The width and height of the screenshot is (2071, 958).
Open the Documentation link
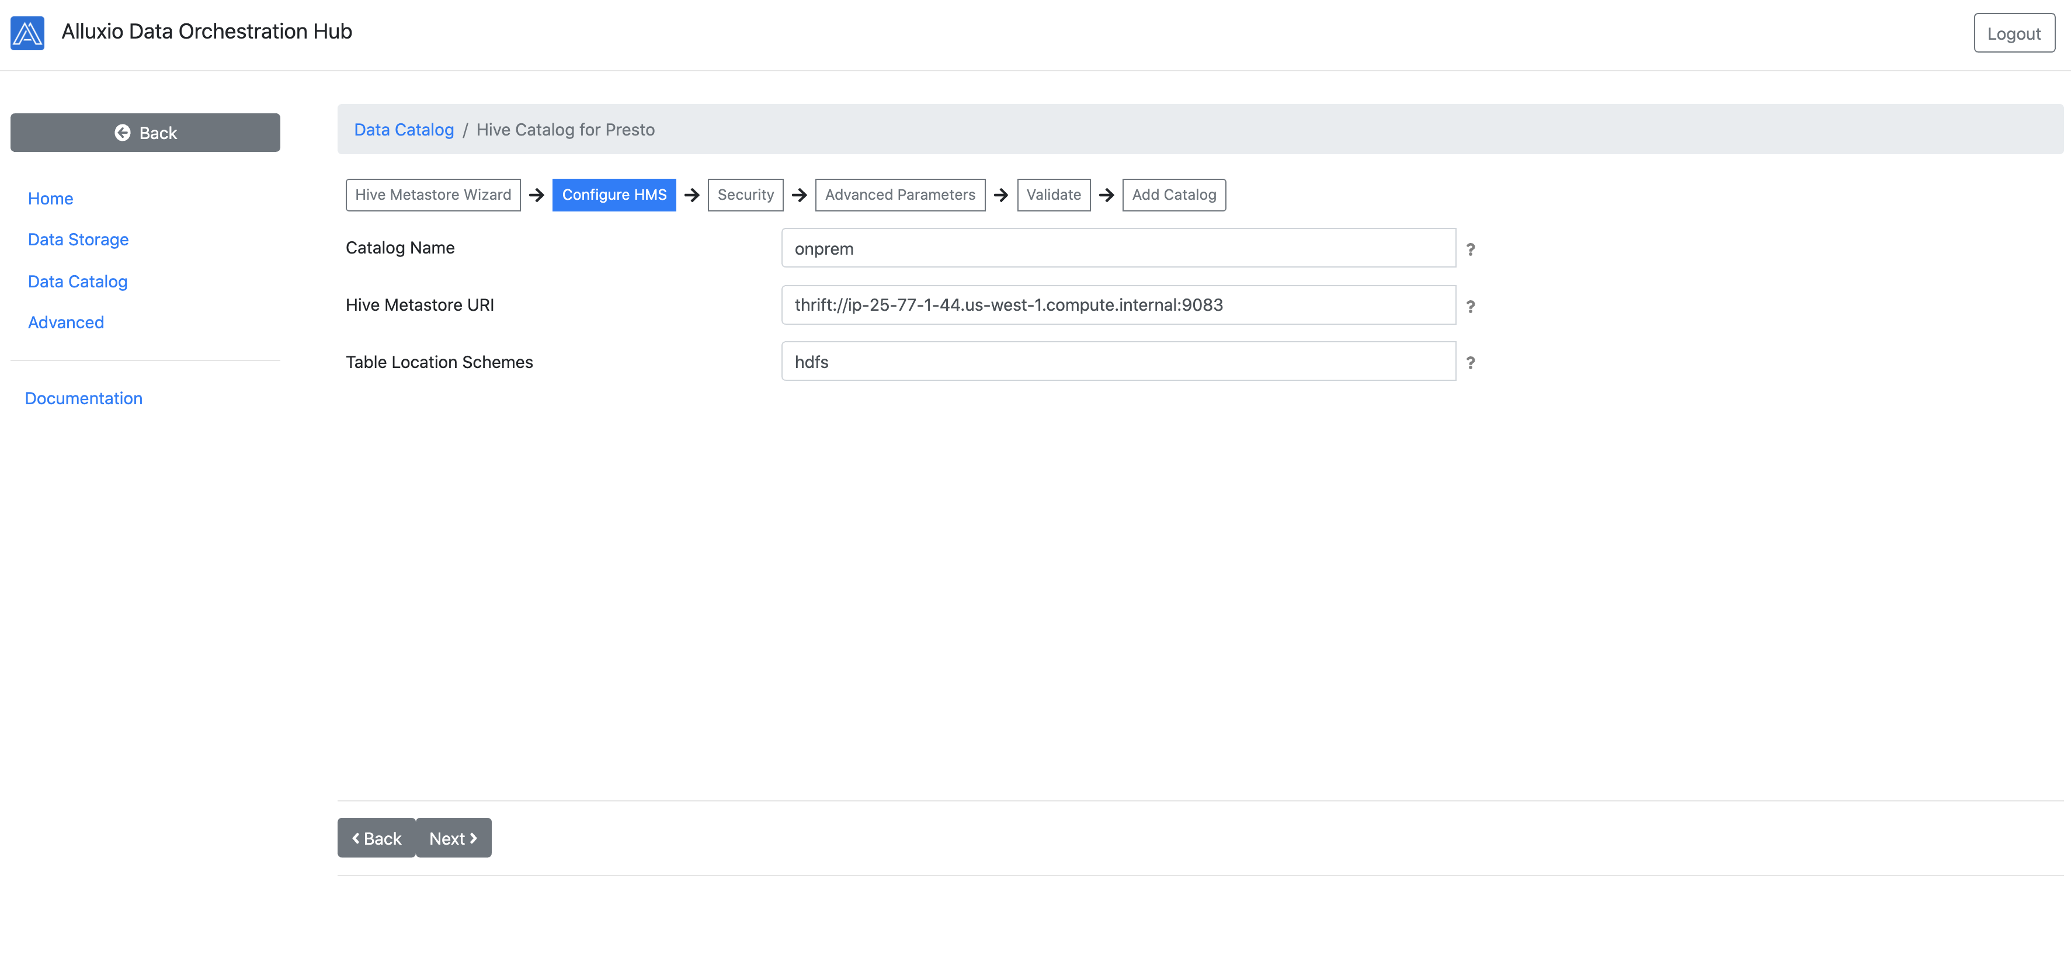coord(84,398)
